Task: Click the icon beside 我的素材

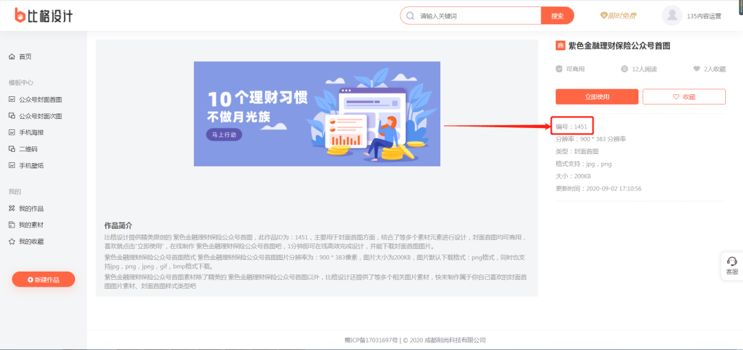Action: tap(12, 225)
